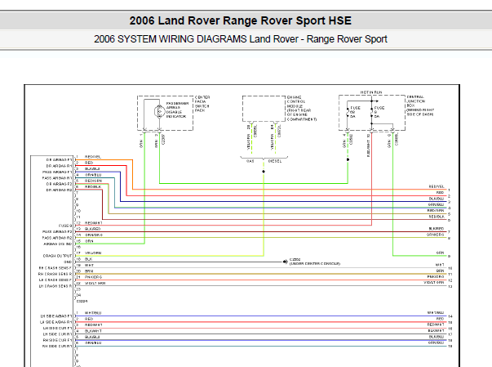This screenshot has height=367, width=492.
Task: Click the 'FUSE 9' pin label on left module
Action: (x=65, y=226)
